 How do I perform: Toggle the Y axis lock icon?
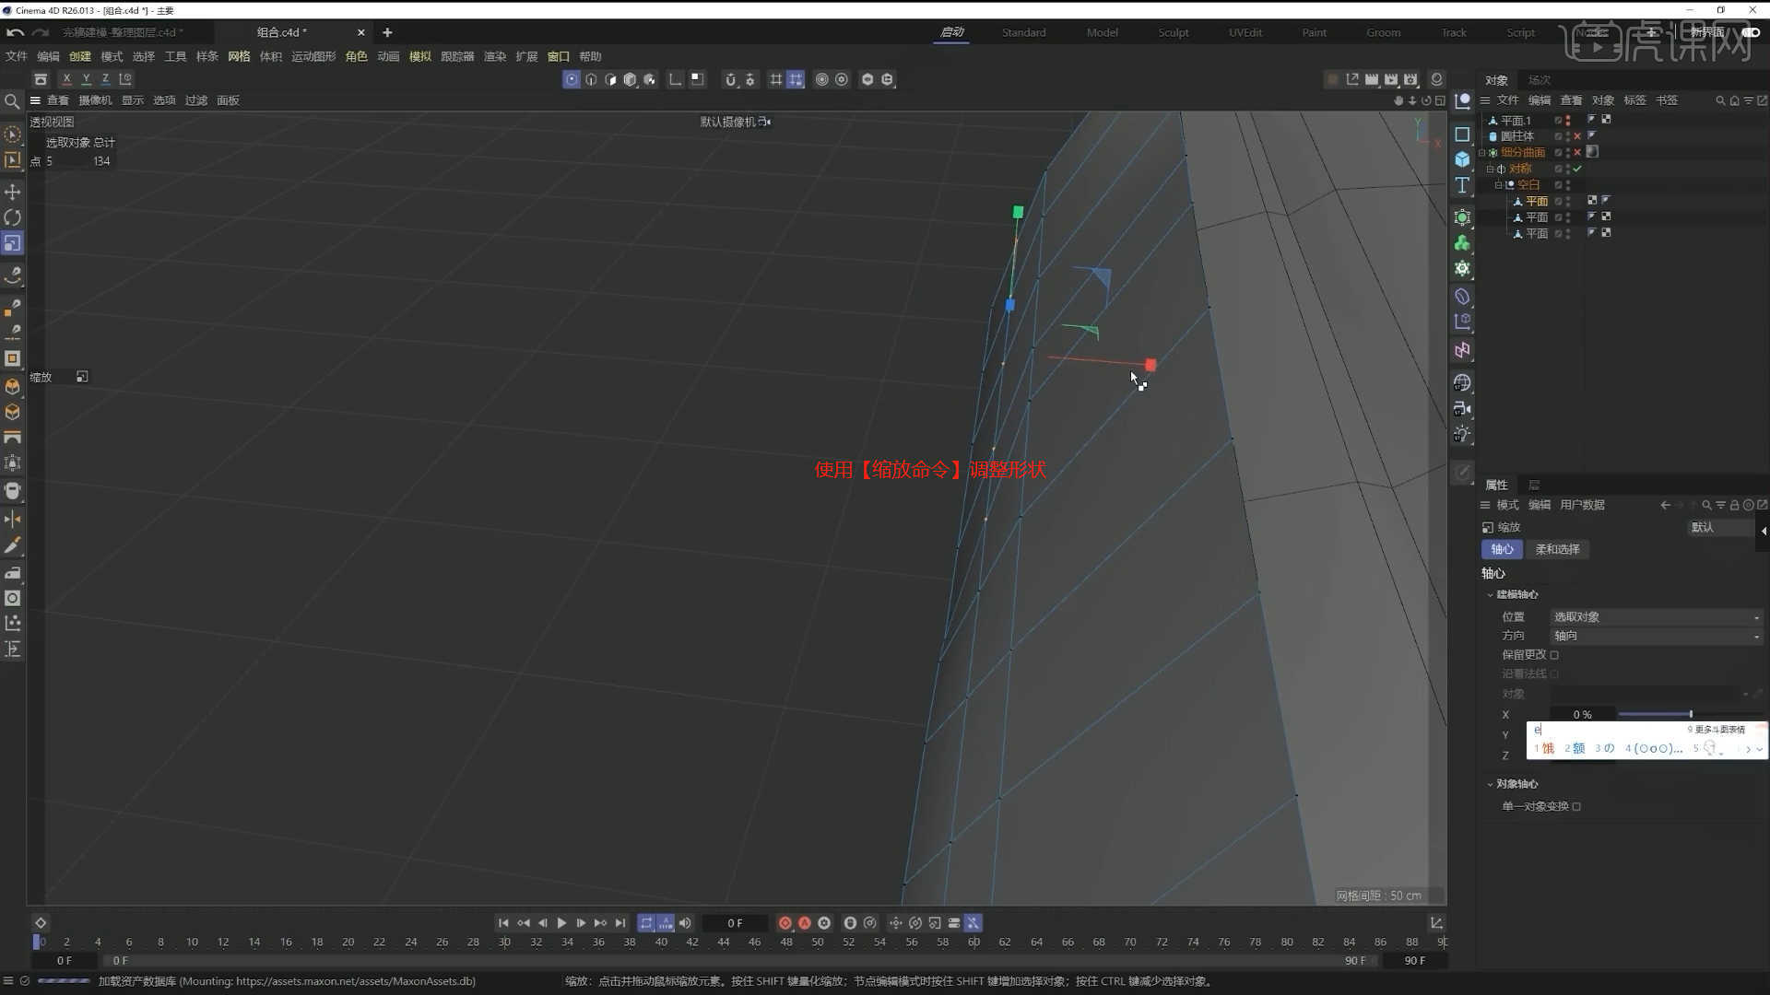[x=86, y=79]
